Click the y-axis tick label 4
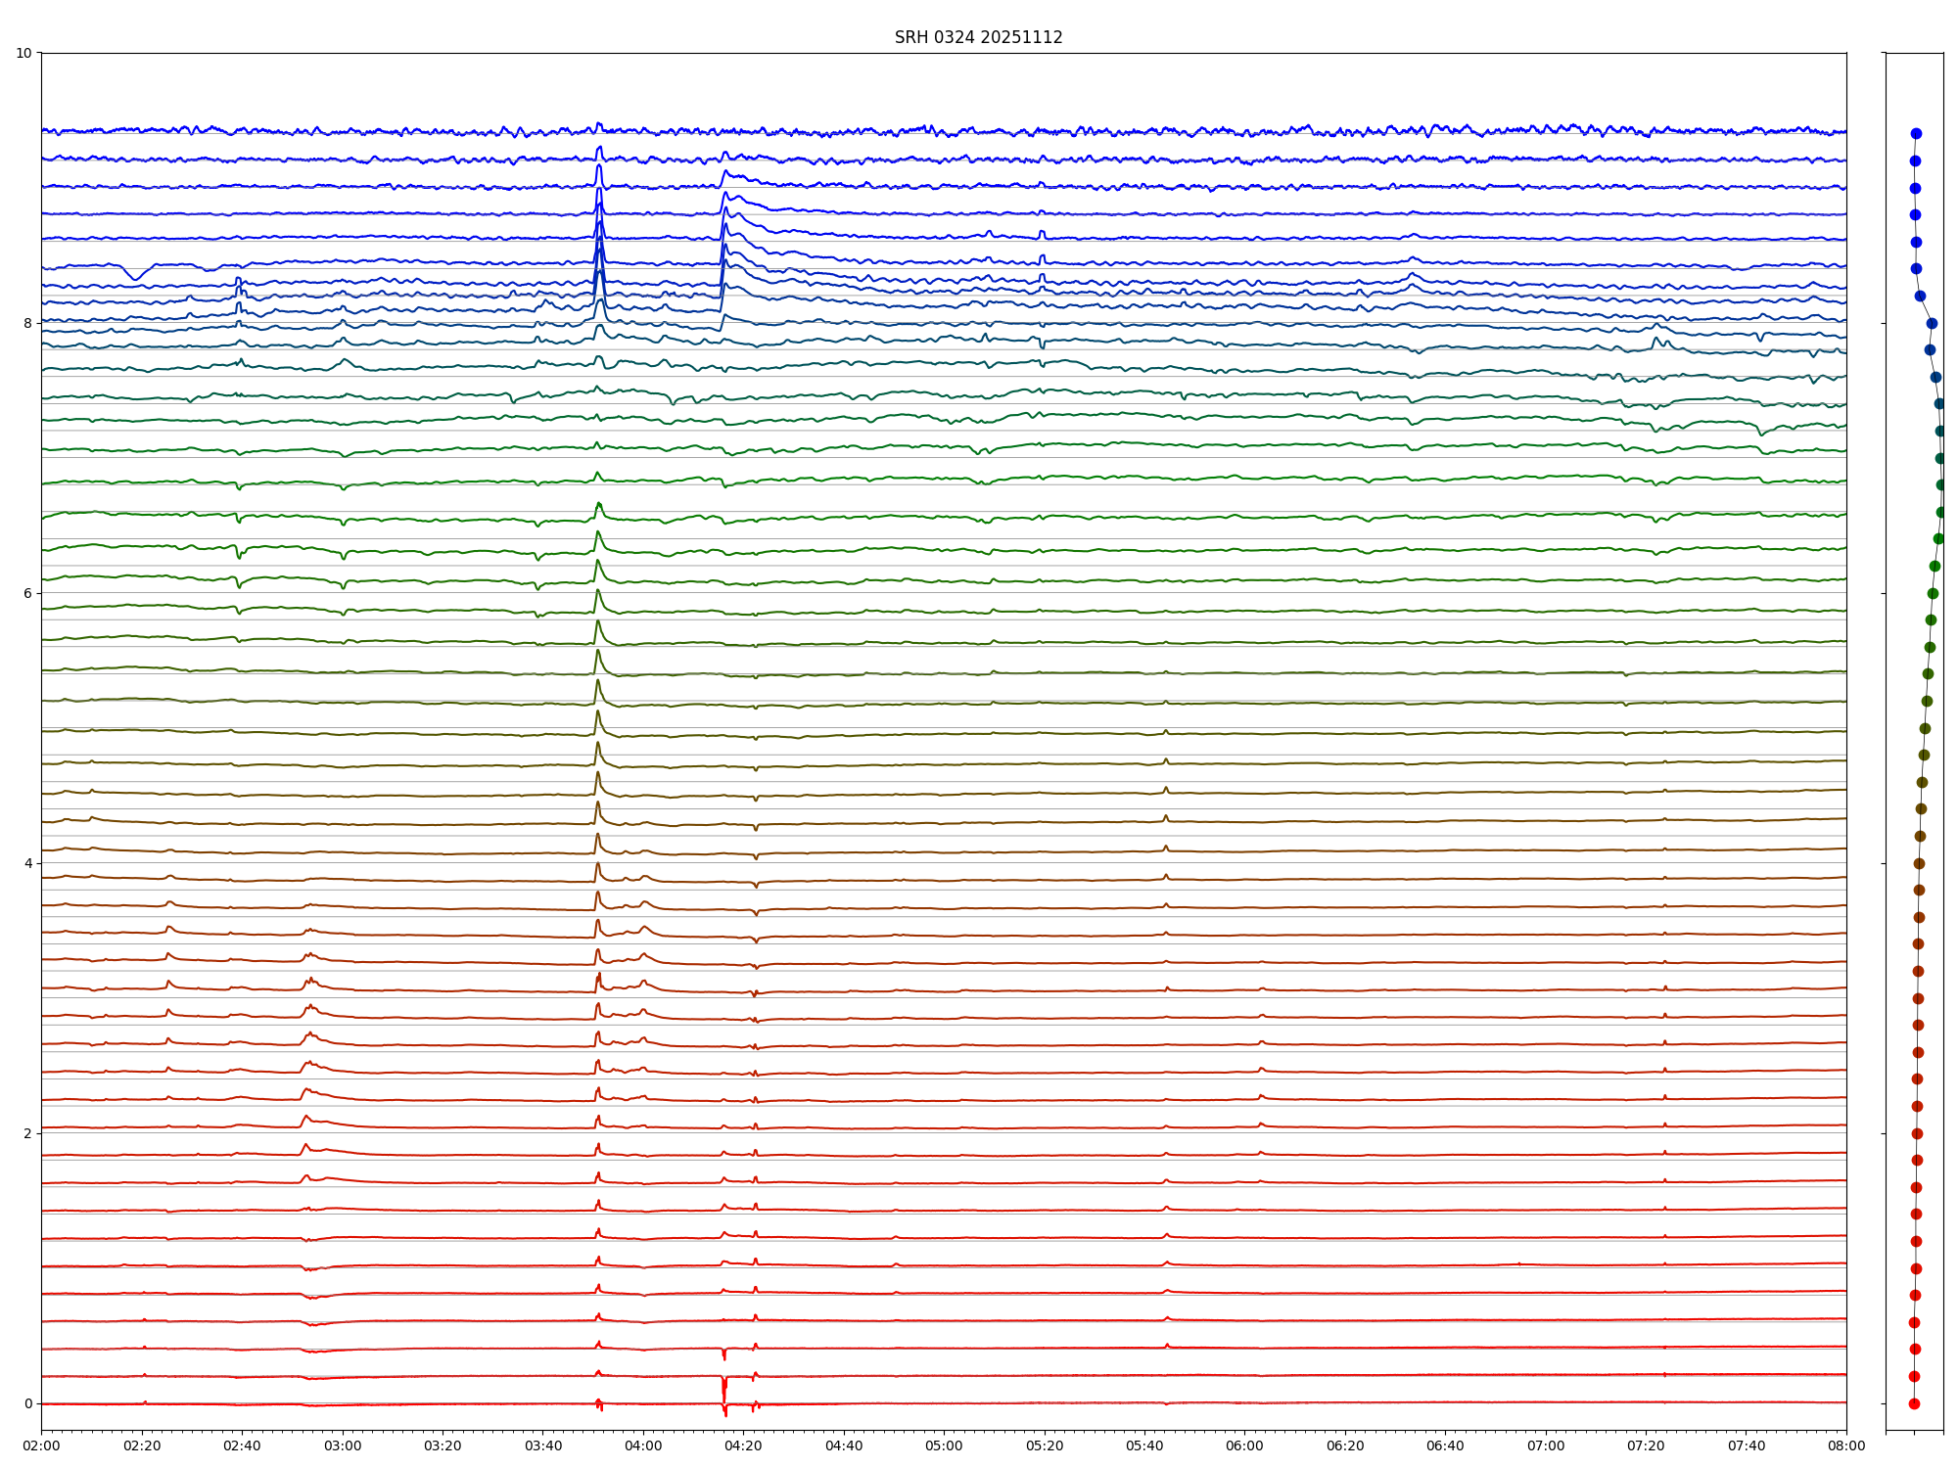 coord(27,863)
